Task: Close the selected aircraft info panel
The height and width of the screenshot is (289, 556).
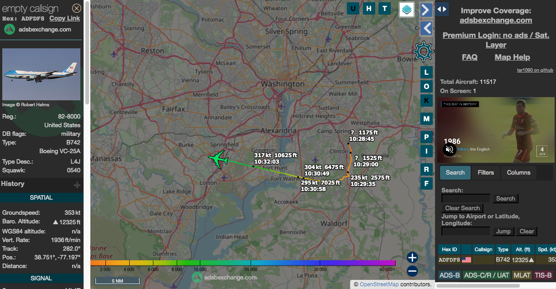Action: tap(77, 8)
